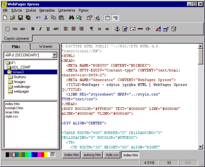
Task: Switch to the Pliki tab
Action: 16,47
